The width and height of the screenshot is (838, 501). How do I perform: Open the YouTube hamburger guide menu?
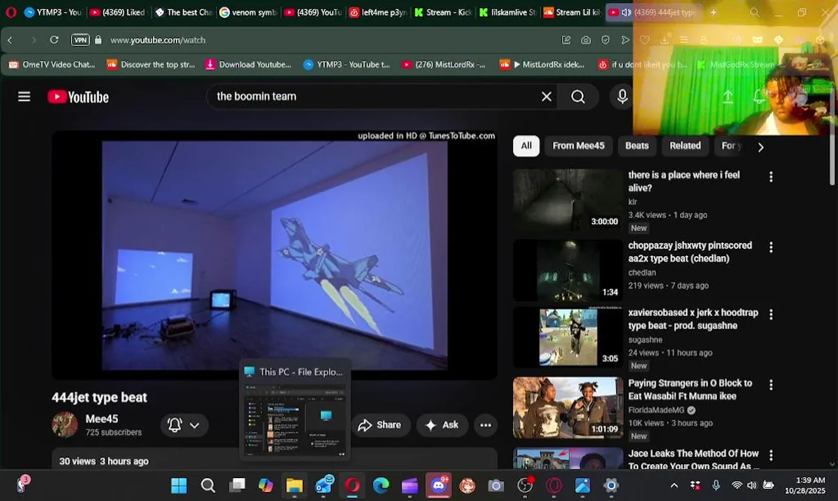(24, 97)
